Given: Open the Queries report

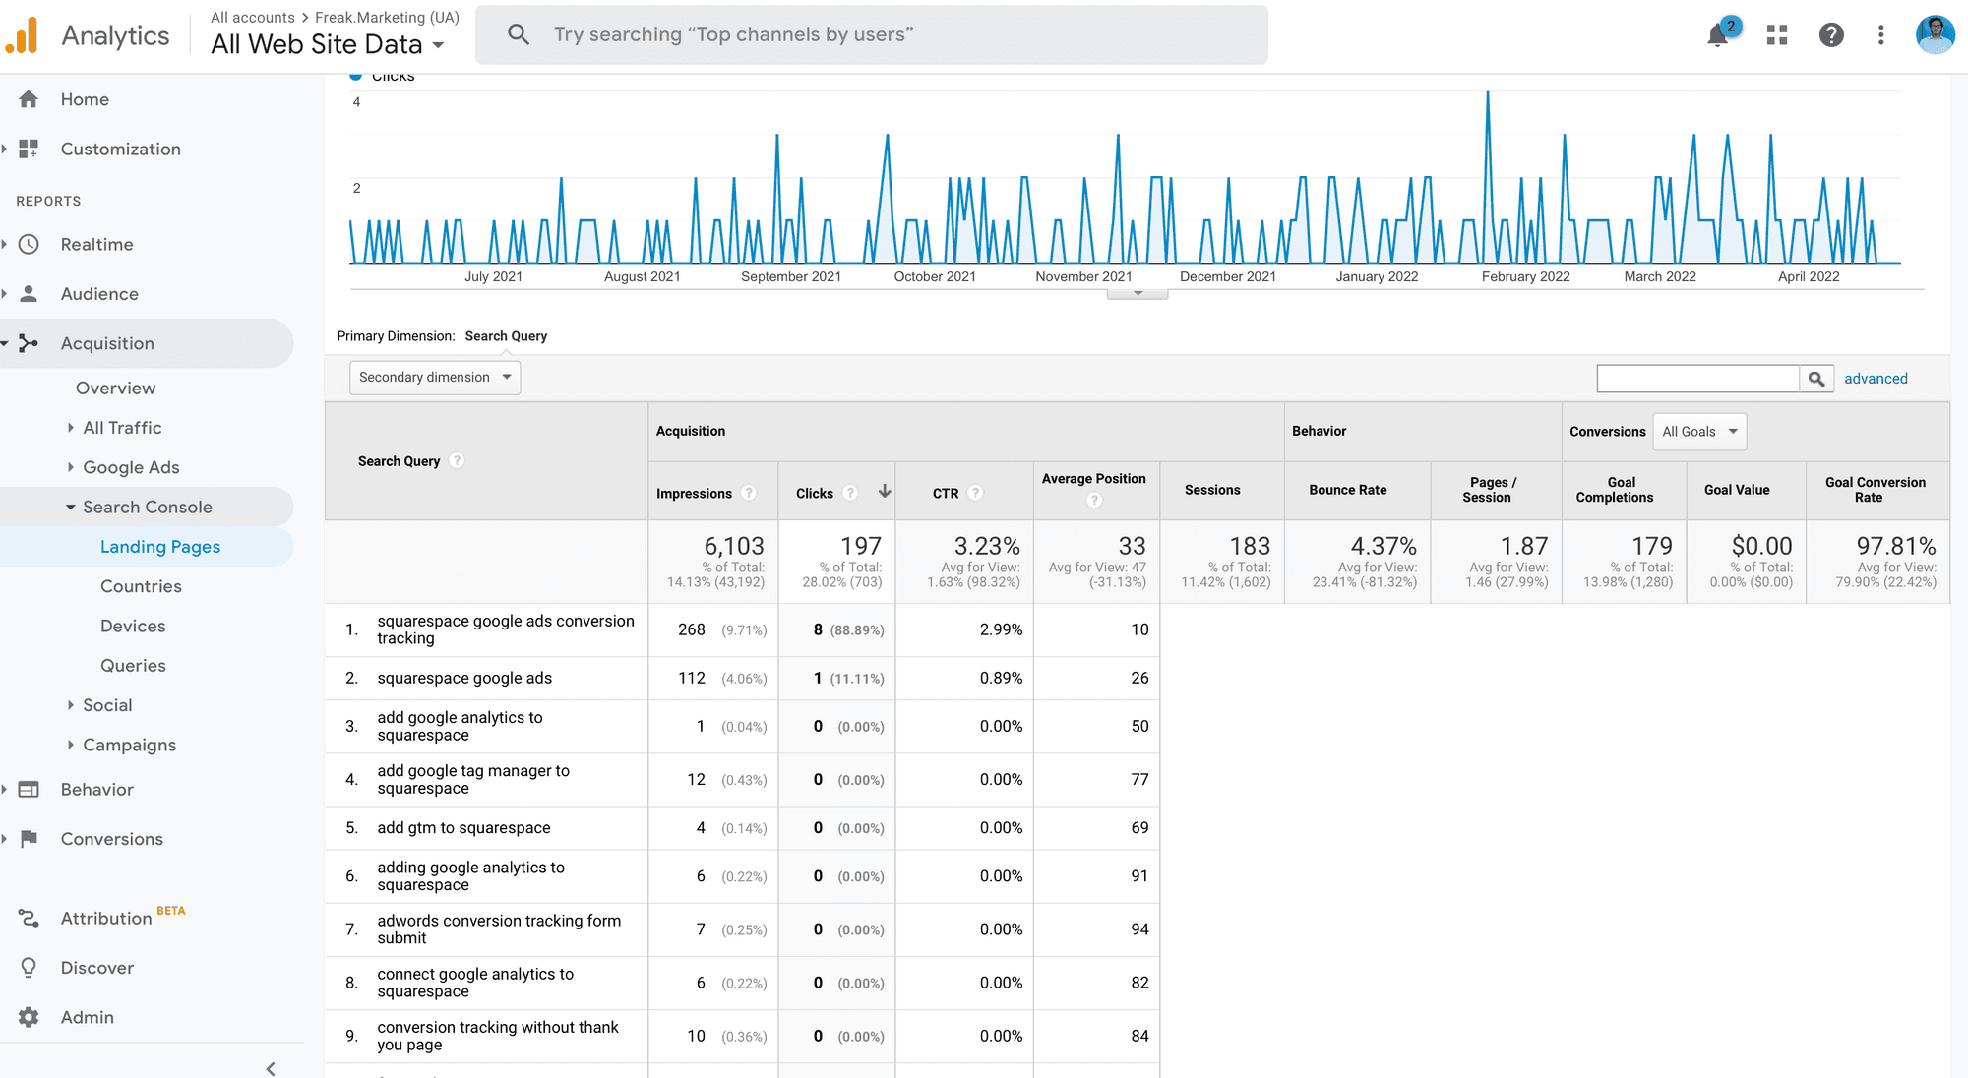Looking at the screenshot, I should (133, 666).
